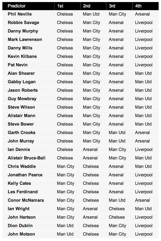Select Phil Neville's 4th place Arsenal cell

[x=142, y=14]
